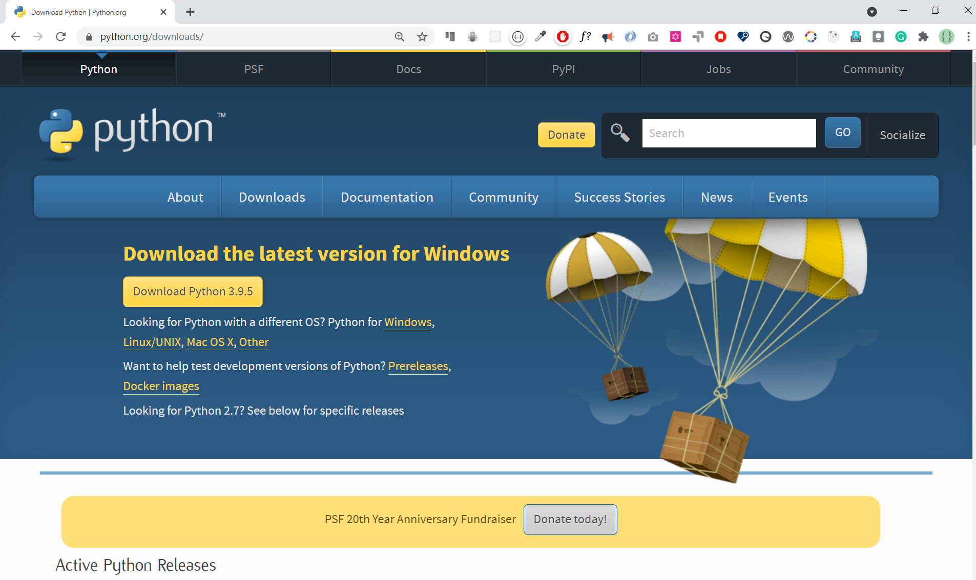The width and height of the screenshot is (976, 580).
Task: Open the Documentation menu
Action: pyautogui.click(x=387, y=197)
